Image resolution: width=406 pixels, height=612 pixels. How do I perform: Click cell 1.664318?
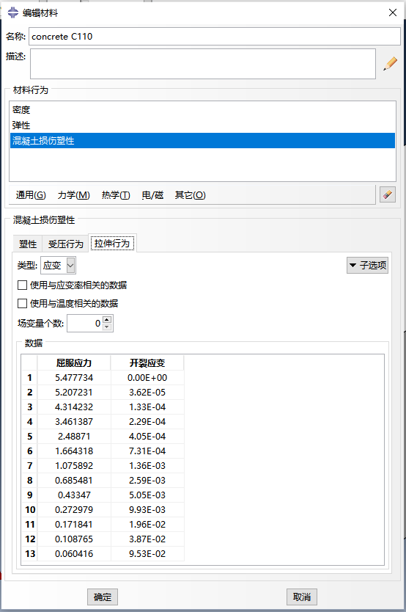[x=74, y=451]
